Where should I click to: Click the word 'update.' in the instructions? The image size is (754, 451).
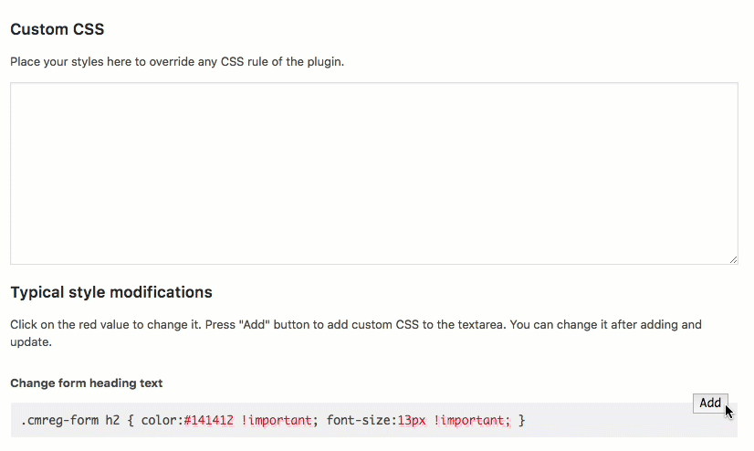tap(31, 342)
